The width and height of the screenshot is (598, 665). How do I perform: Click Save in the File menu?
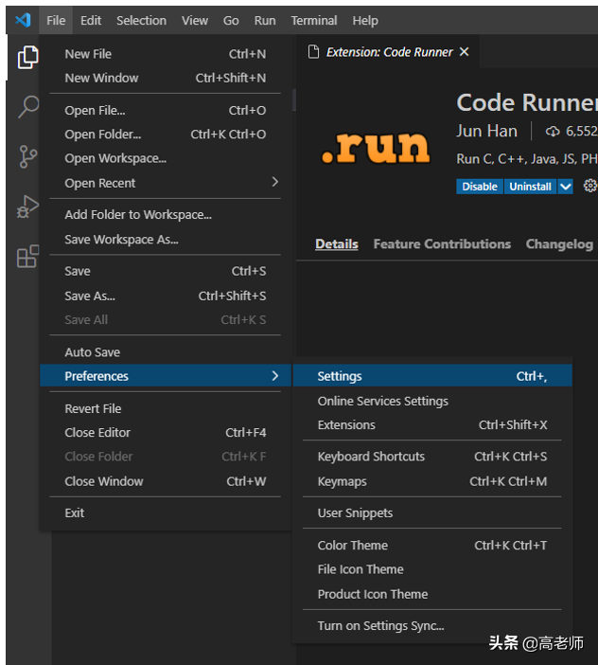166,271
